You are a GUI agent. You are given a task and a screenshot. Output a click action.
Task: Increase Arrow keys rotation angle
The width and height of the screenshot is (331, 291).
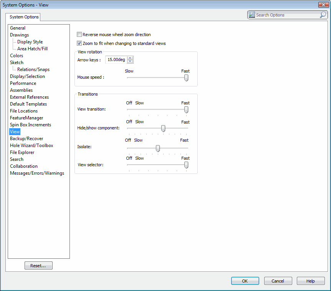(x=130, y=58)
